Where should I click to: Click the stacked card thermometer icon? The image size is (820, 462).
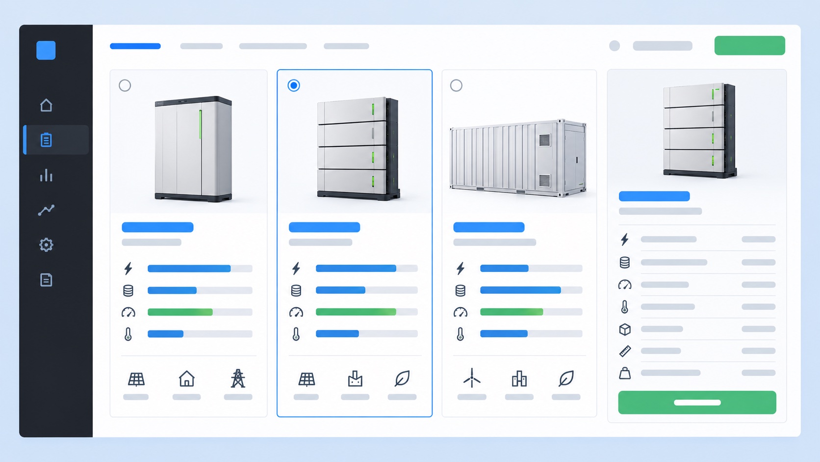point(296,334)
